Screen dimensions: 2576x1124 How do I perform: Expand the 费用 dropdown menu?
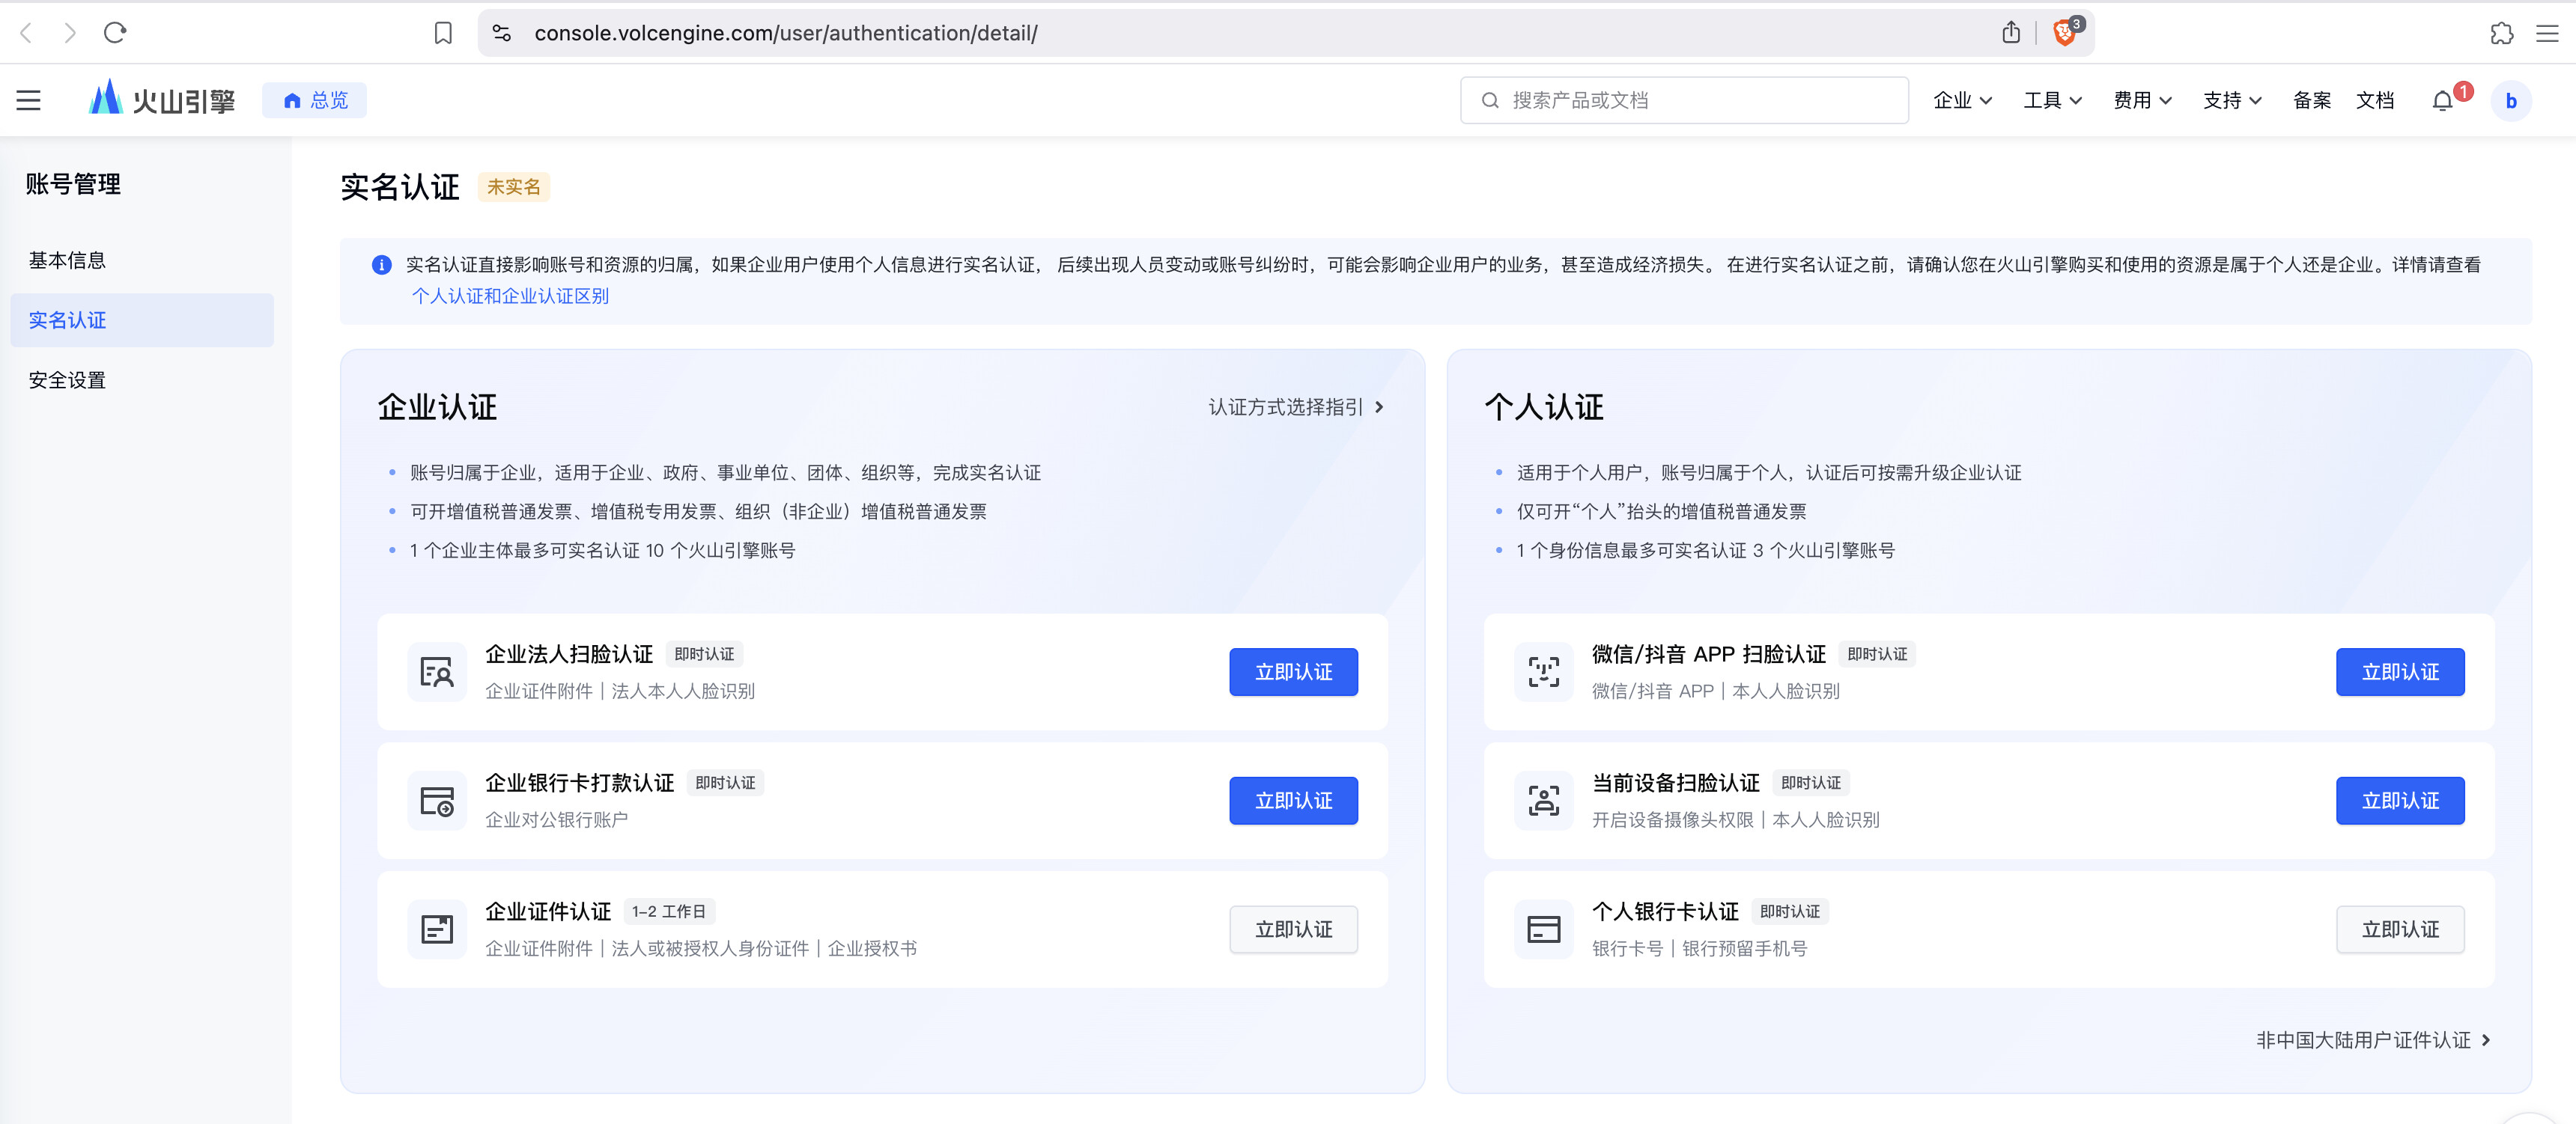click(2142, 100)
